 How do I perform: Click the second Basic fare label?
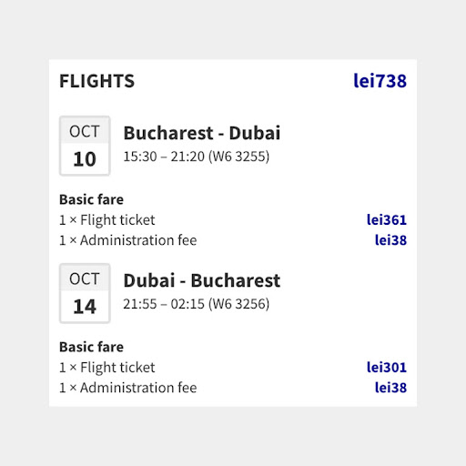pyautogui.click(x=91, y=347)
